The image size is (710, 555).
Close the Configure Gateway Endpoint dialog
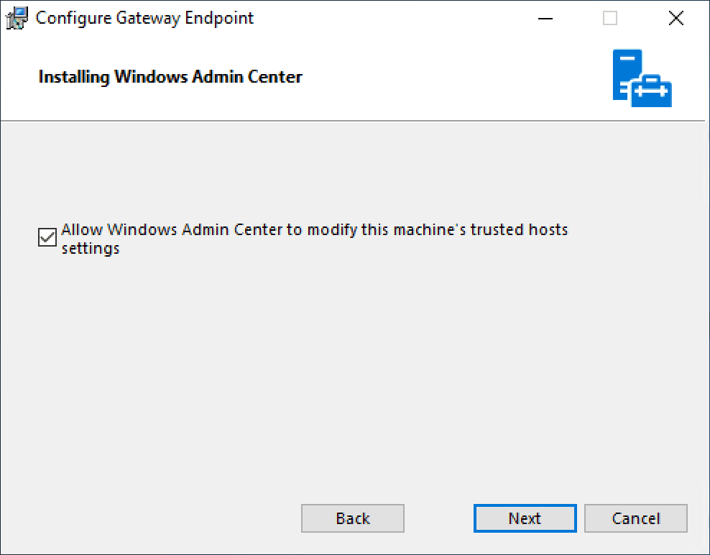pos(676,19)
